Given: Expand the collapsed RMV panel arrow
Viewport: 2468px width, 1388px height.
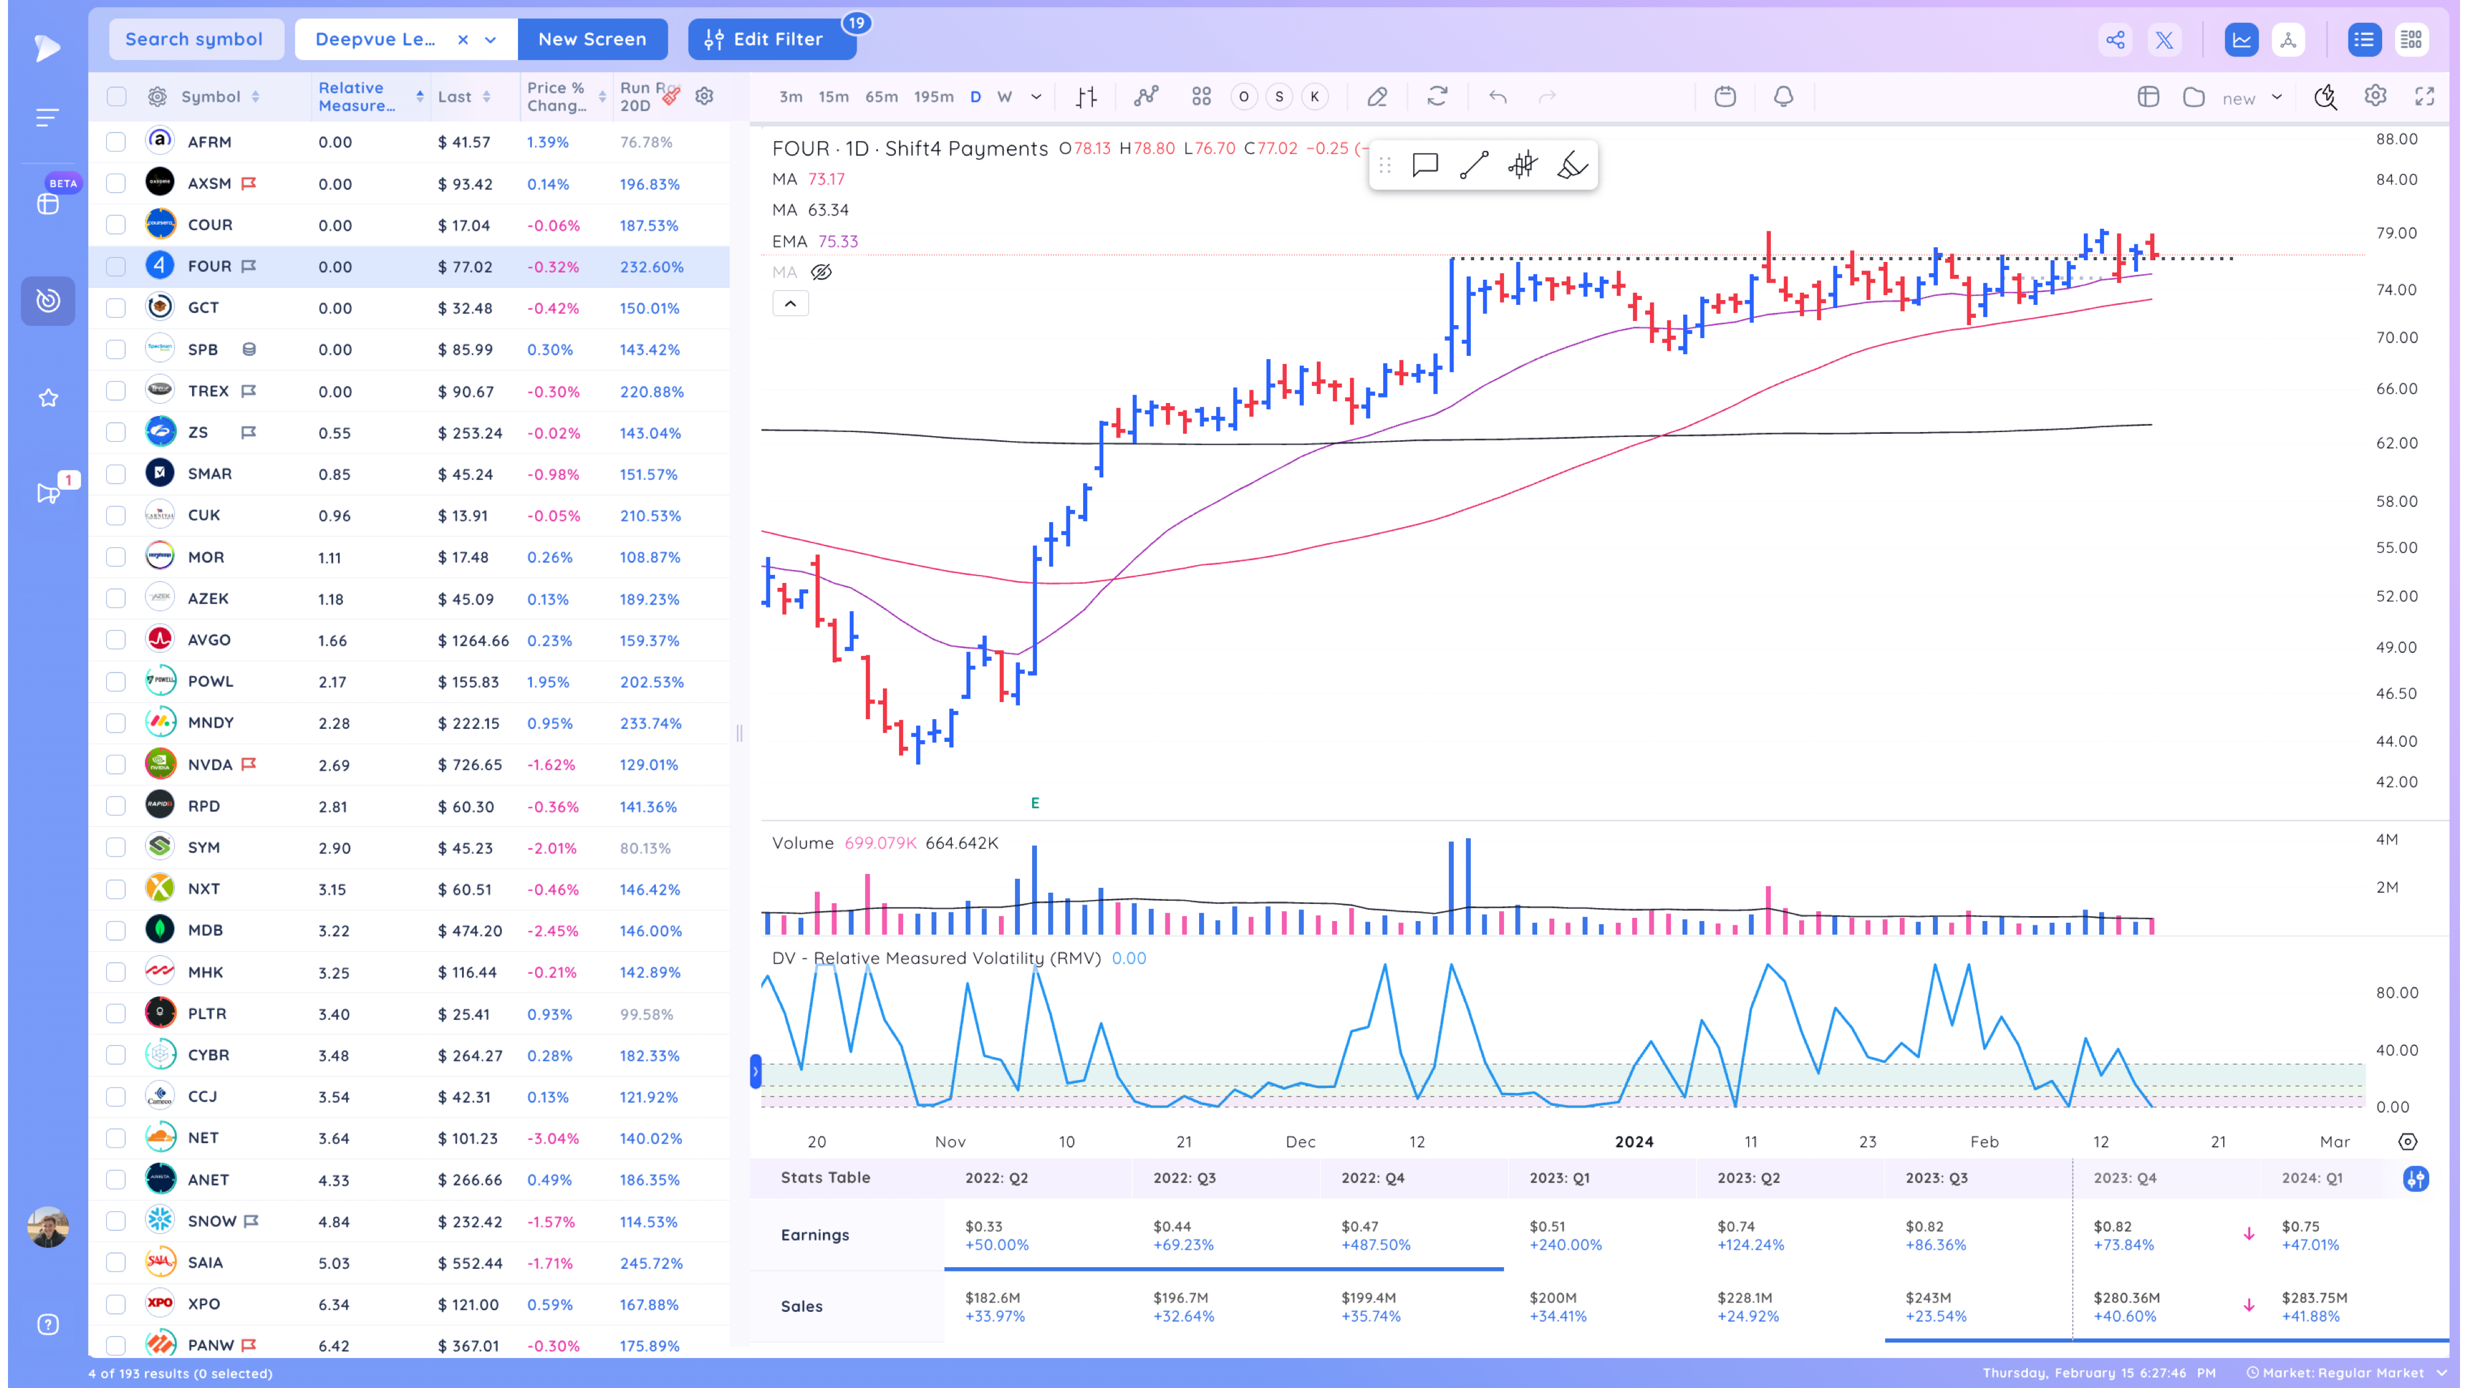Looking at the screenshot, I should [x=755, y=1071].
